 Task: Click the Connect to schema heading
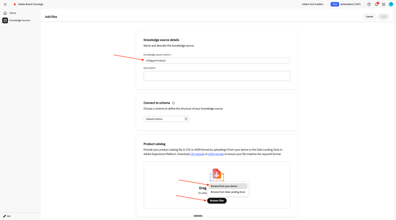click(x=157, y=103)
